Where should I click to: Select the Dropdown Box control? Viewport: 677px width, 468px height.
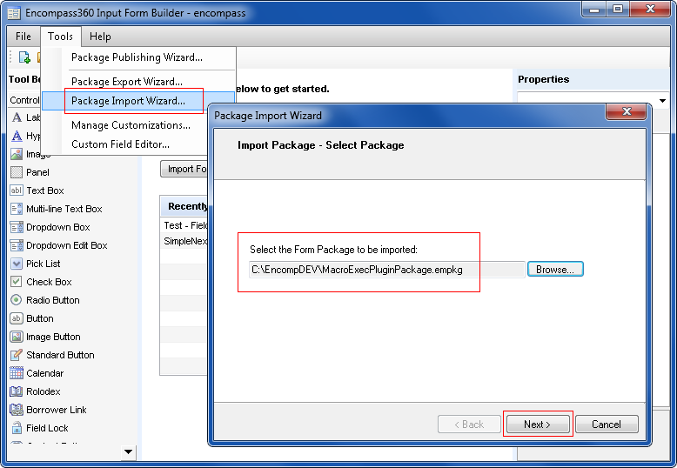coord(57,227)
